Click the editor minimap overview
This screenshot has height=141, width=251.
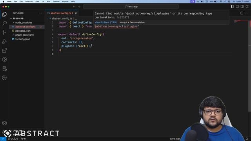click(x=240, y=22)
